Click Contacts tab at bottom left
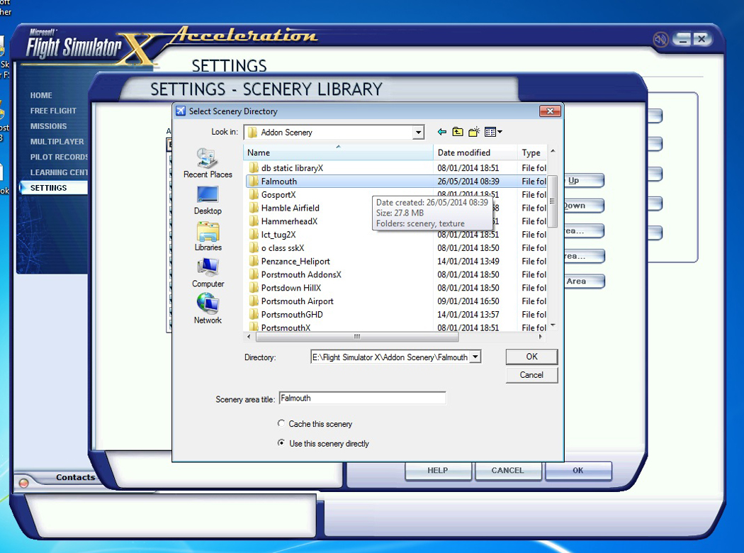 75,477
